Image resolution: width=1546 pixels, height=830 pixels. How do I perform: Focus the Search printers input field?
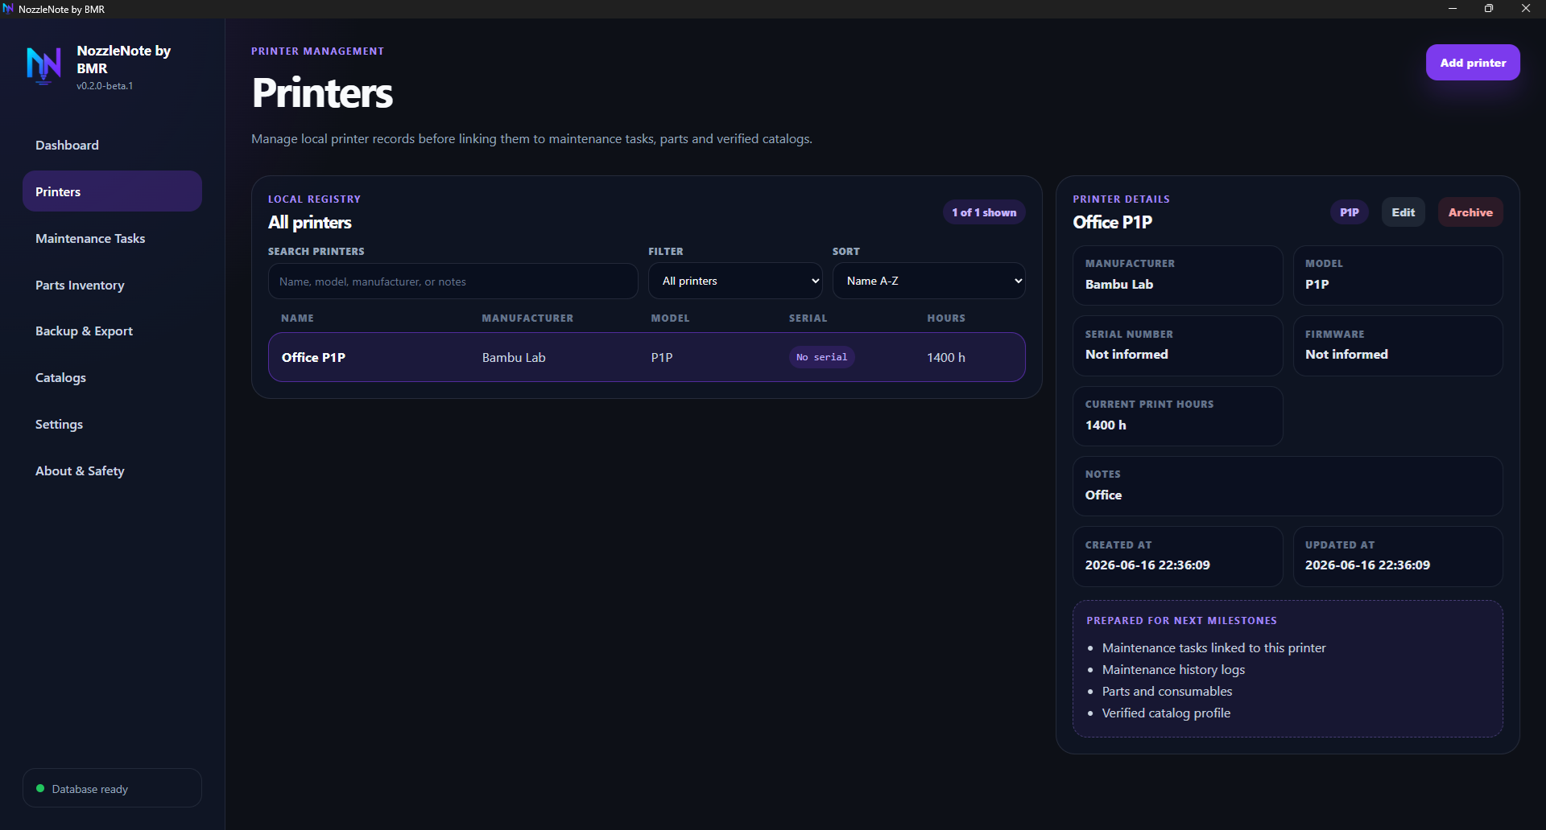tap(453, 281)
